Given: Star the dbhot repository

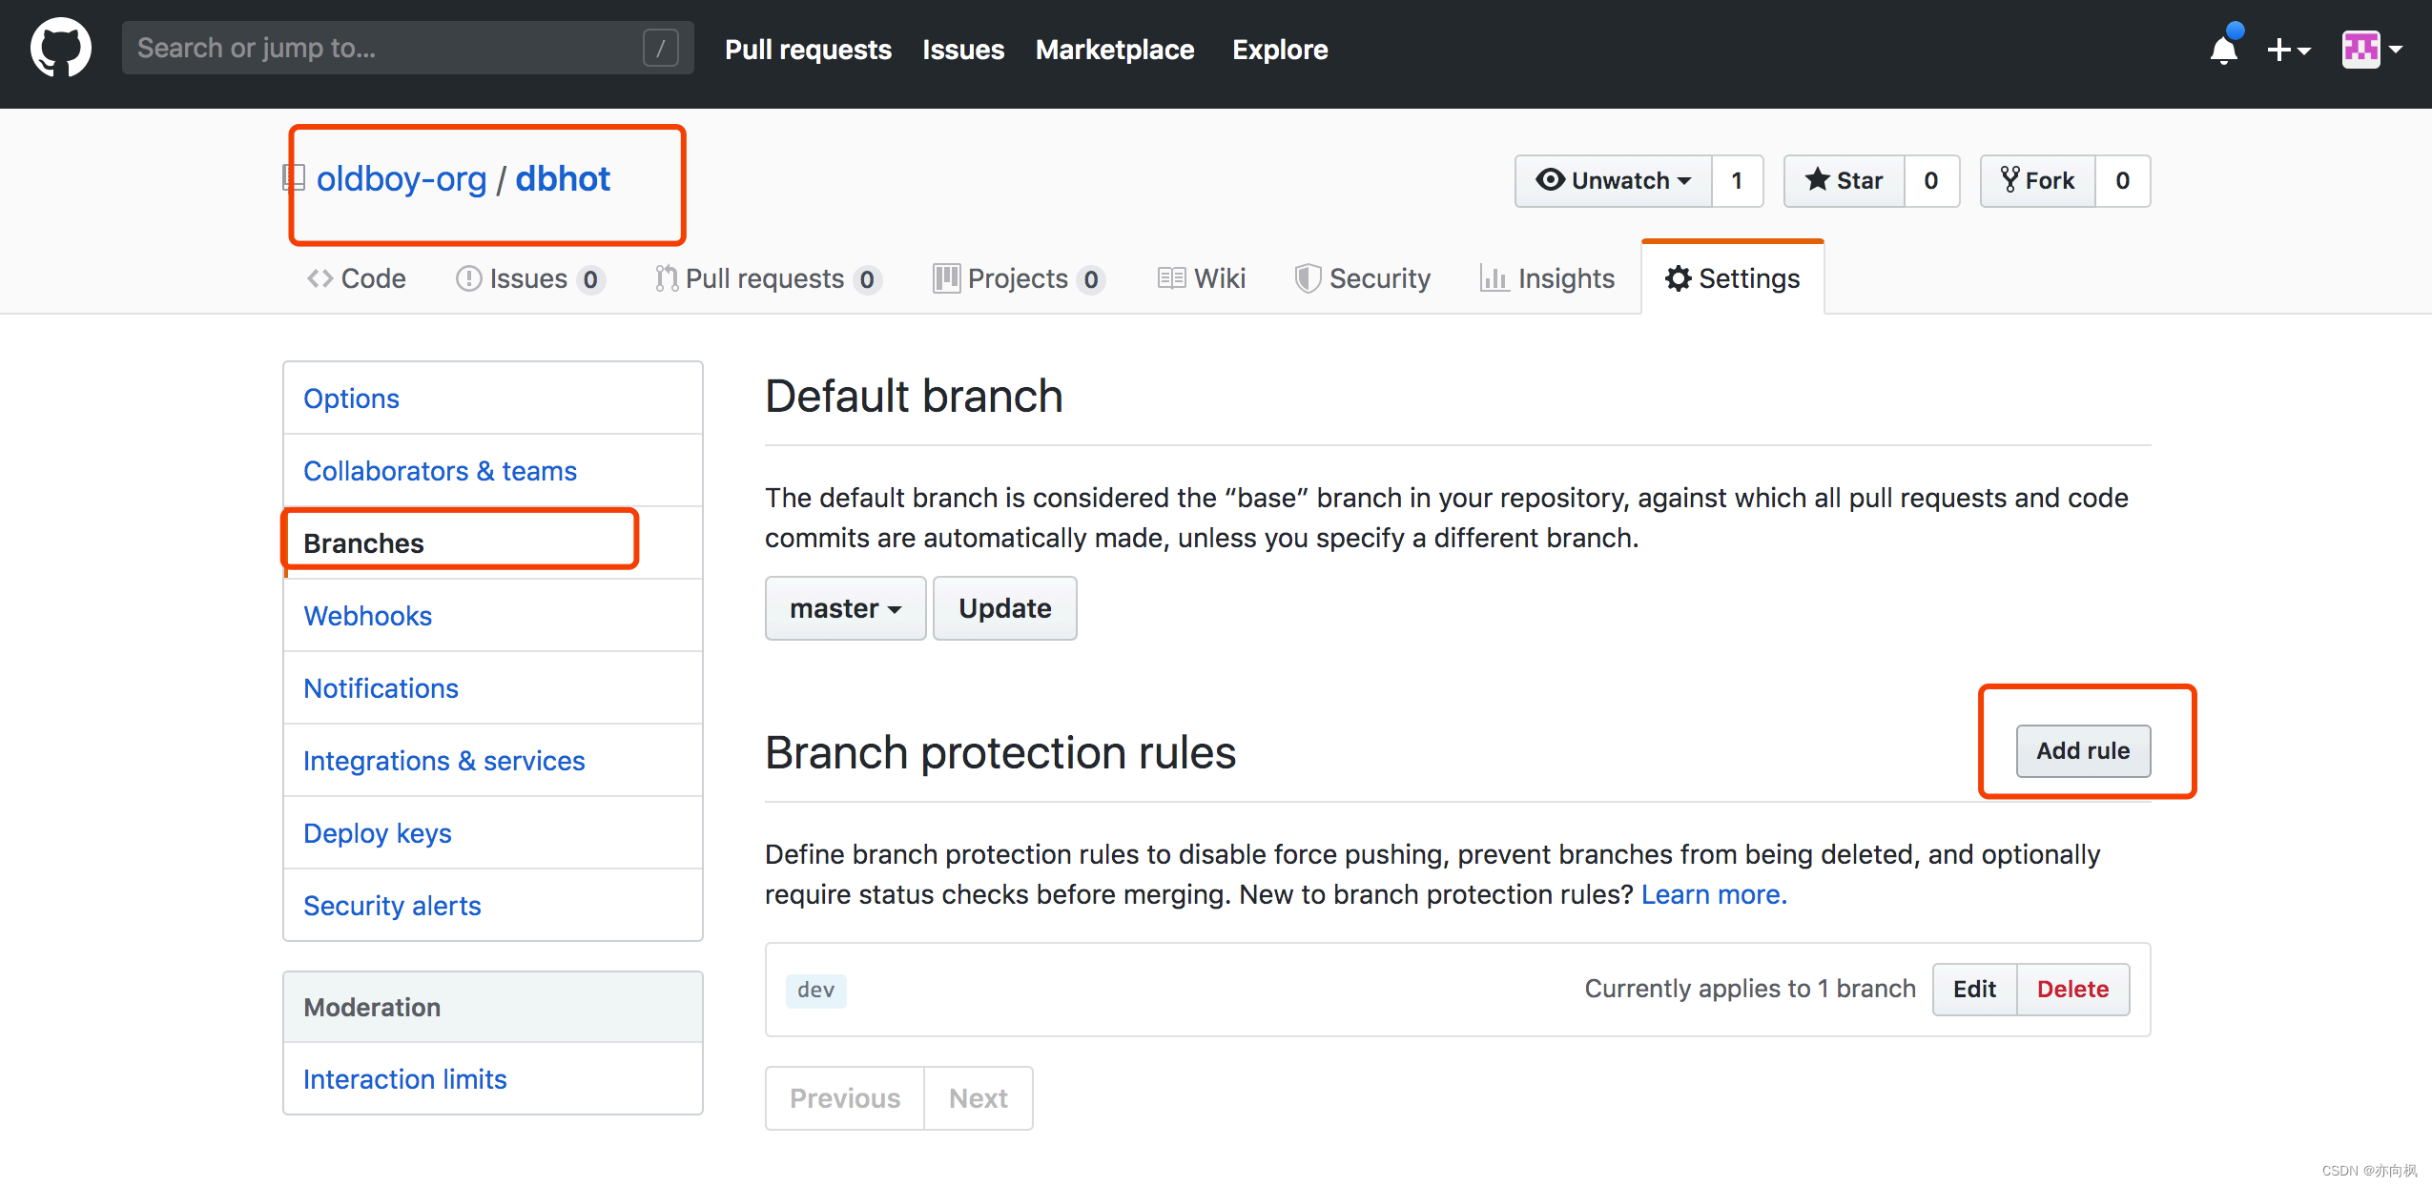Looking at the screenshot, I should coord(1845,180).
